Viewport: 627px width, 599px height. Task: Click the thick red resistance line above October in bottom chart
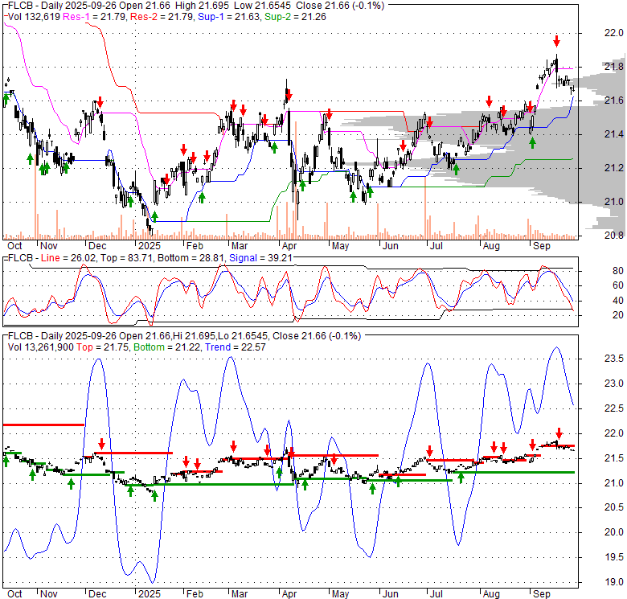tap(43, 425)
